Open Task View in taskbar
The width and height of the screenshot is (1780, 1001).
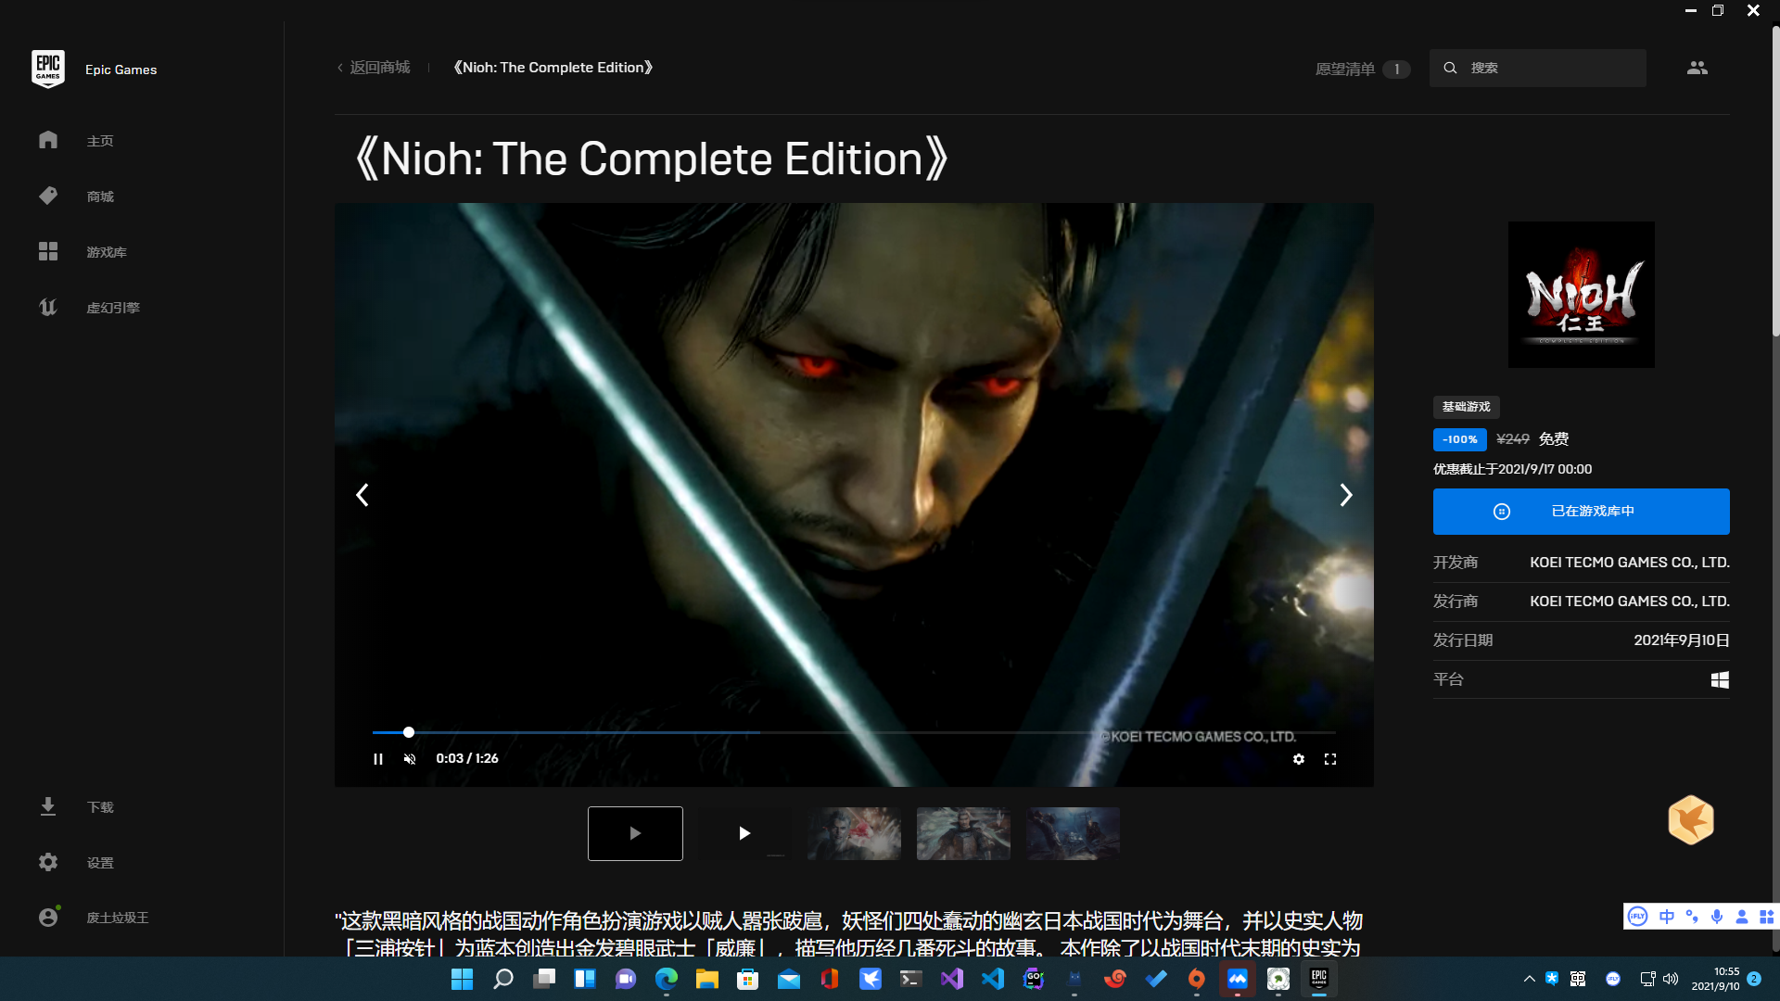tap(543, 979)
